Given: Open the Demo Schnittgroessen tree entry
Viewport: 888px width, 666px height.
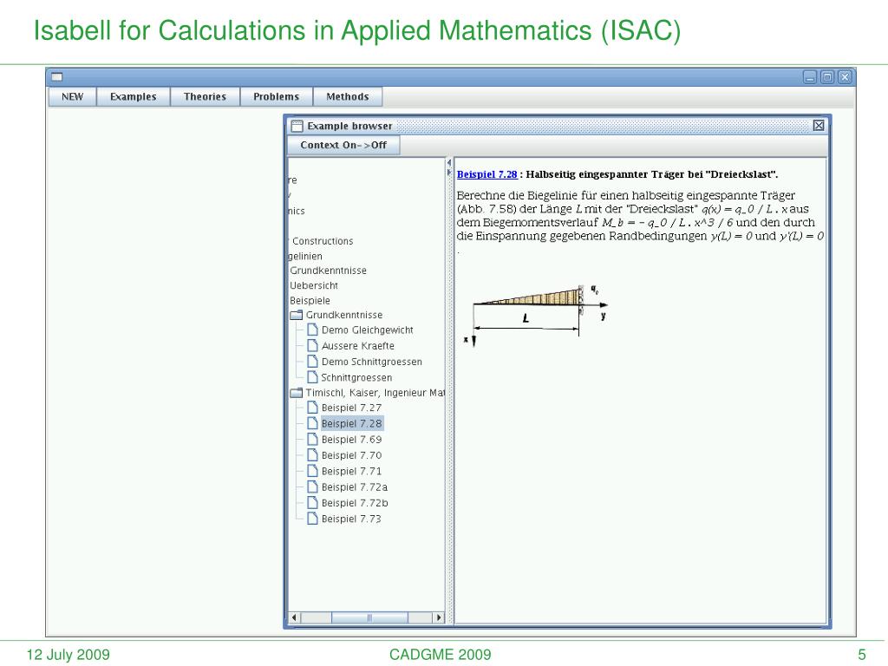Looking at the screenshot, I should (x=371, y=362).
